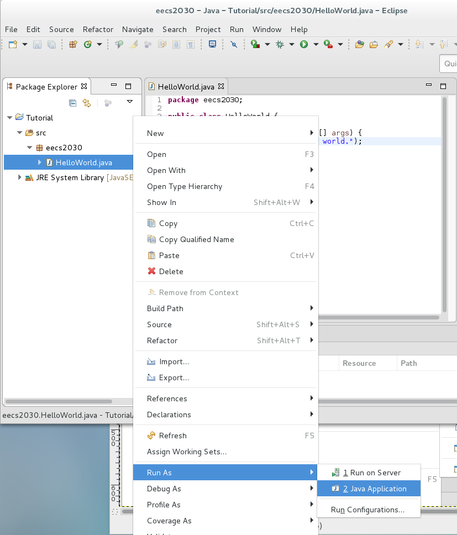Open Run Configurations... from submenu
Viewport: 457px width, 535px height.
click(x=369, y=510)
